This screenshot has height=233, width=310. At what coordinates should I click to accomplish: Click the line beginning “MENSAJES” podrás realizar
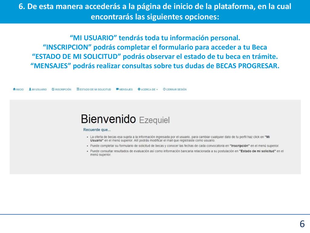coord(155,66)
